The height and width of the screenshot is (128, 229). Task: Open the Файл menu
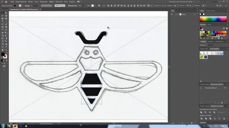pyautogui.click(x=12, y=1)
